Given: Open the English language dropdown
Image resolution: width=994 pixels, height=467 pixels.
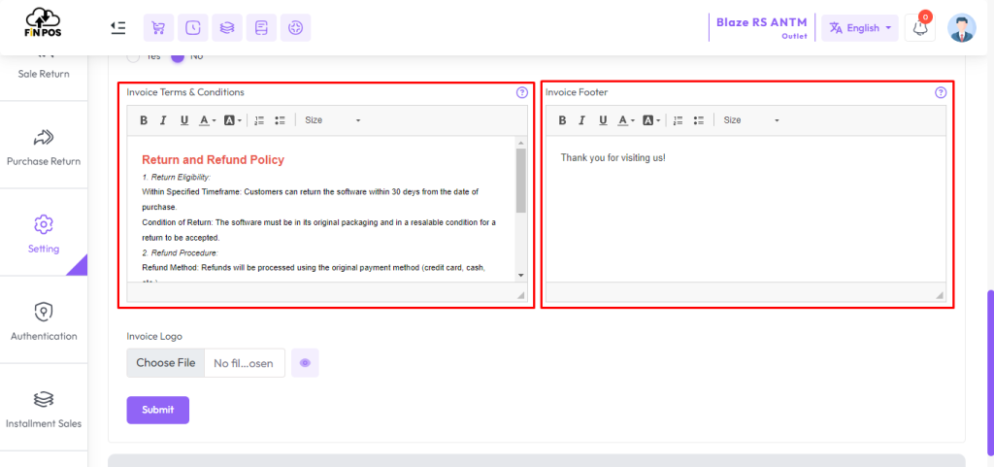Looking at the screenshot, I should pyautogui.click(x=860, y=28).
